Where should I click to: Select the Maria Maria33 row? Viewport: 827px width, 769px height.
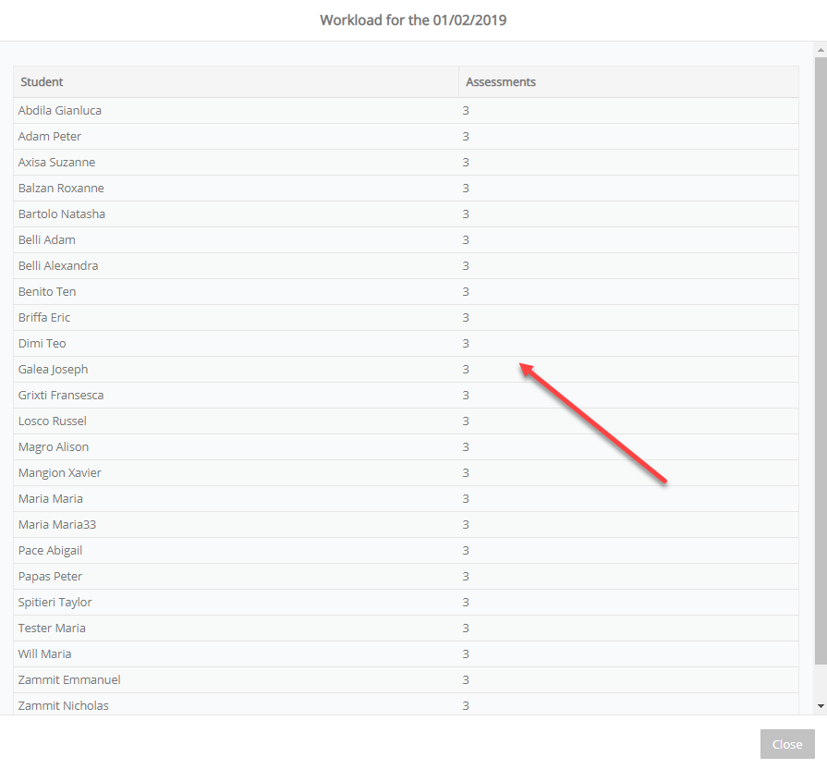pyautogui.click(x=406, y=524)
